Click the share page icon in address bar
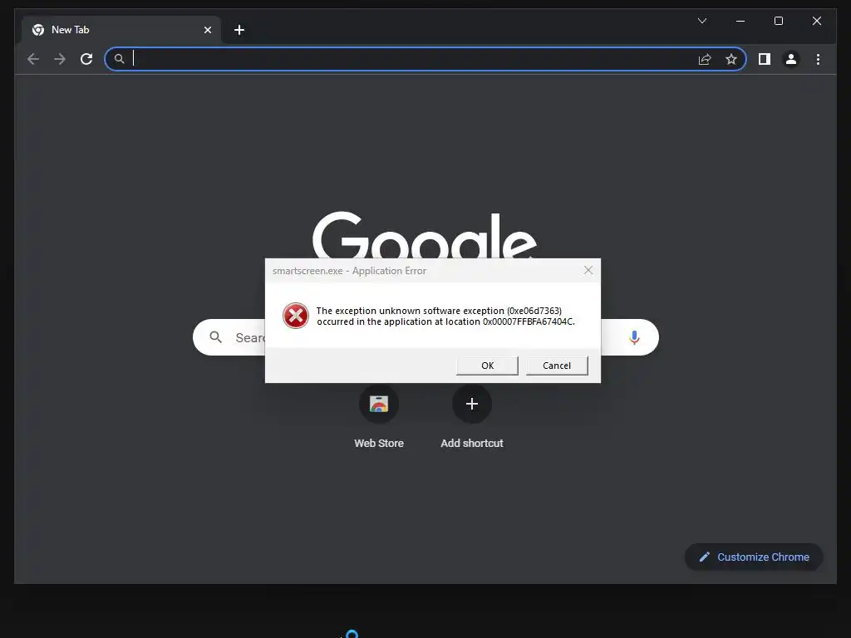The width and height of the screenshot is (851, 638). [705, 59]
